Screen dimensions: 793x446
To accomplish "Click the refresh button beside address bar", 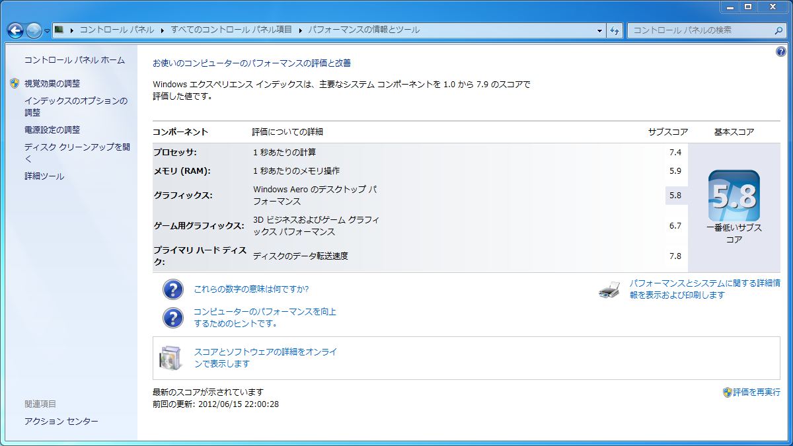I will (x=615, y=30).
